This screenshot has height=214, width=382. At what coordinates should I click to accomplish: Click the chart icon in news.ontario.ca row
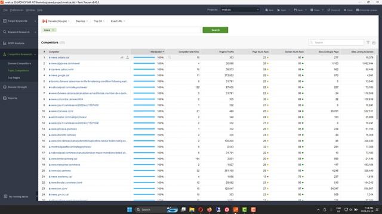(122, 58)
